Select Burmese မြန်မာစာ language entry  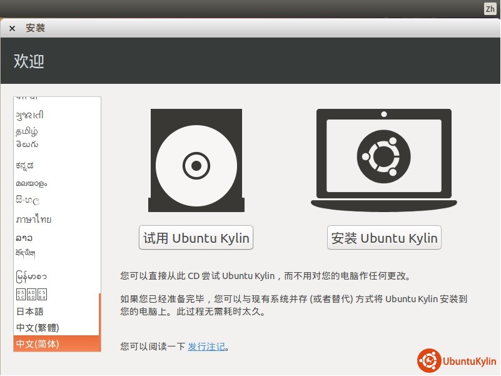[31, 276]
